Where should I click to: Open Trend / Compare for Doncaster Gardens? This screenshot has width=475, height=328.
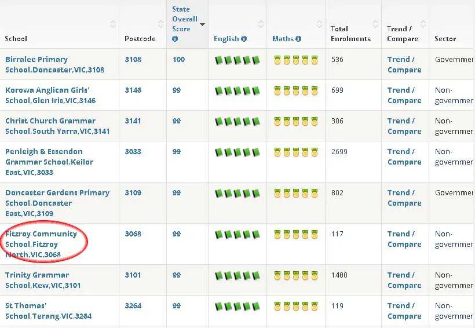pyautogui.click(x=404, y=198)
